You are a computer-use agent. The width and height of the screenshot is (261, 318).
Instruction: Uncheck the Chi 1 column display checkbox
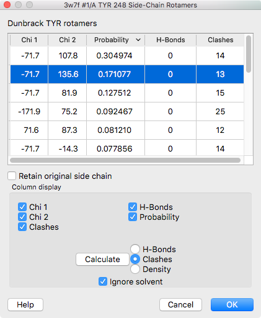coord(22,207)
